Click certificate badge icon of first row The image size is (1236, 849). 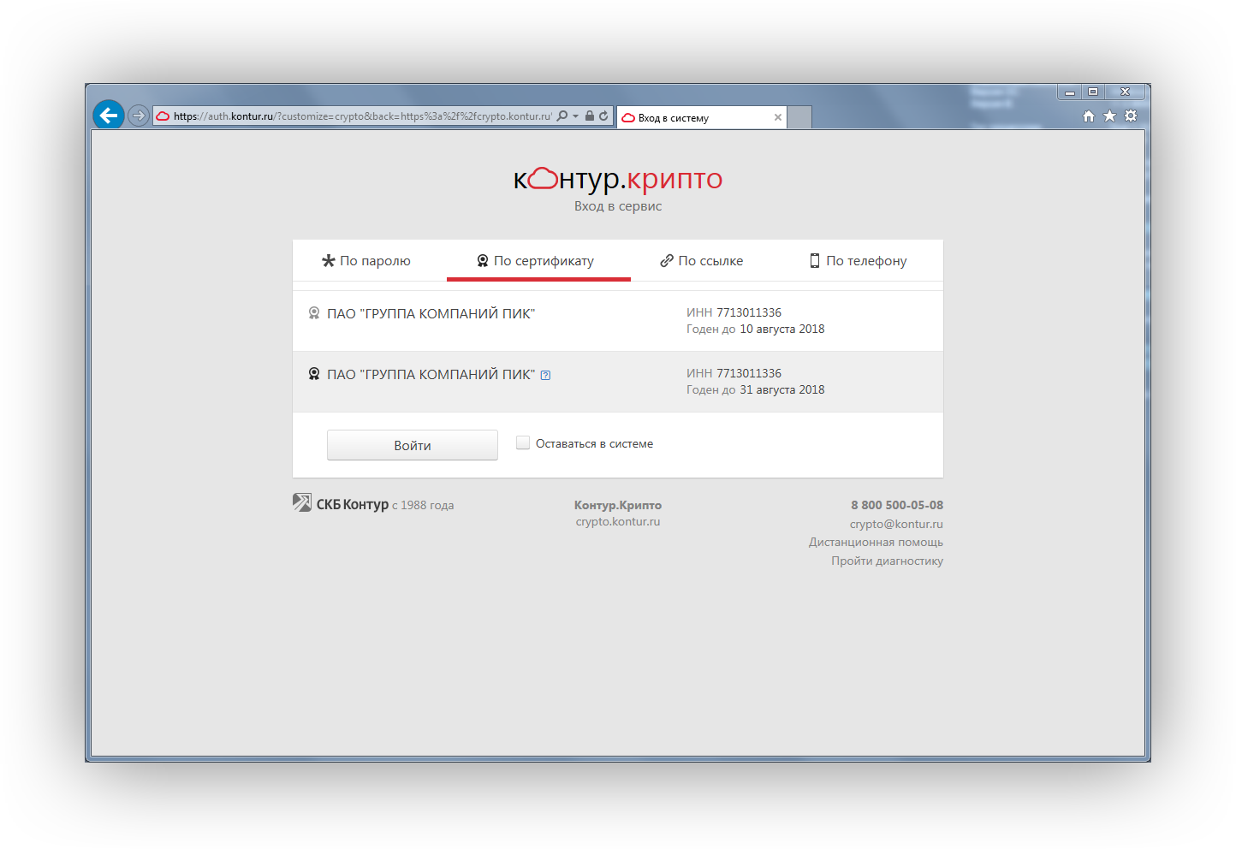pos(314,313)
